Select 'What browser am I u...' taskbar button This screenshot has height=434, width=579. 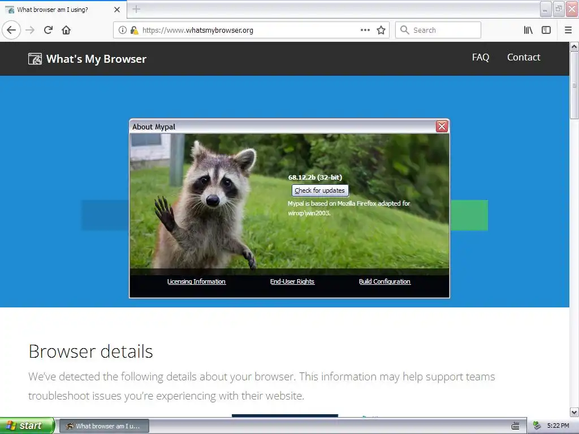point(104,426)
